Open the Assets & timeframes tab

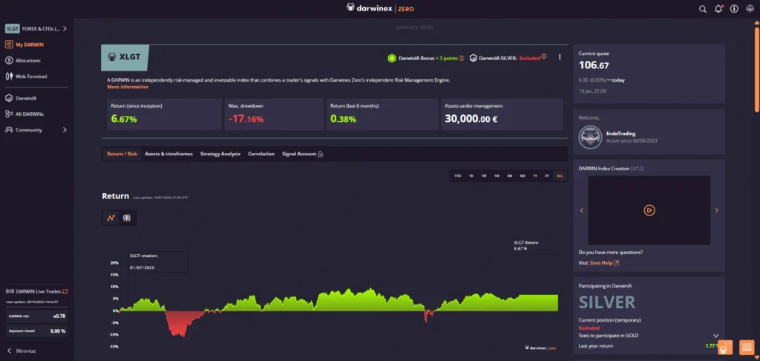[x=168, y=154]
